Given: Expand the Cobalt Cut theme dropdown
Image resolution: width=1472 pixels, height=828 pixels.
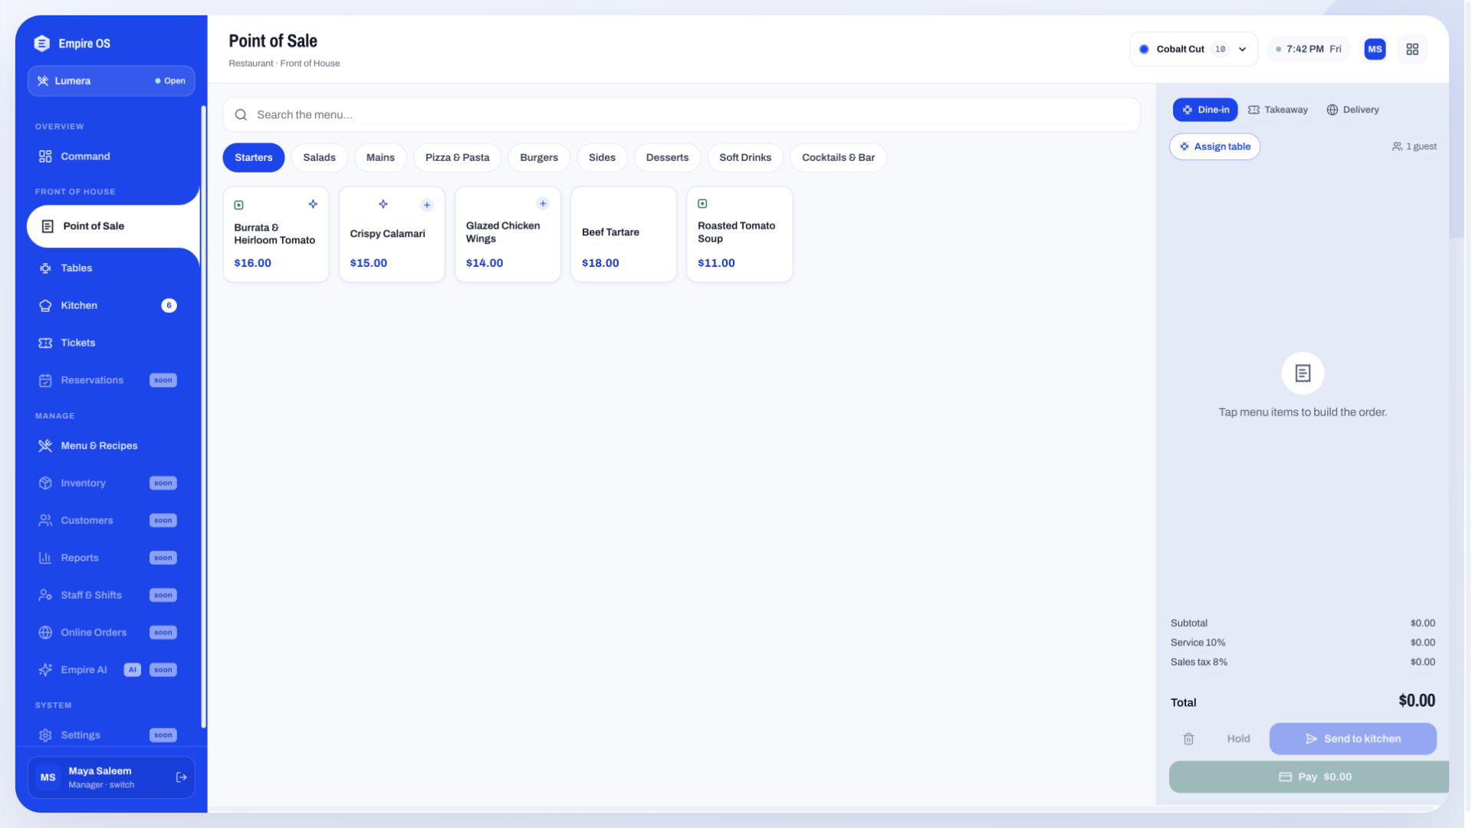Looking at the screenshot, I should tap(1193, 49).
